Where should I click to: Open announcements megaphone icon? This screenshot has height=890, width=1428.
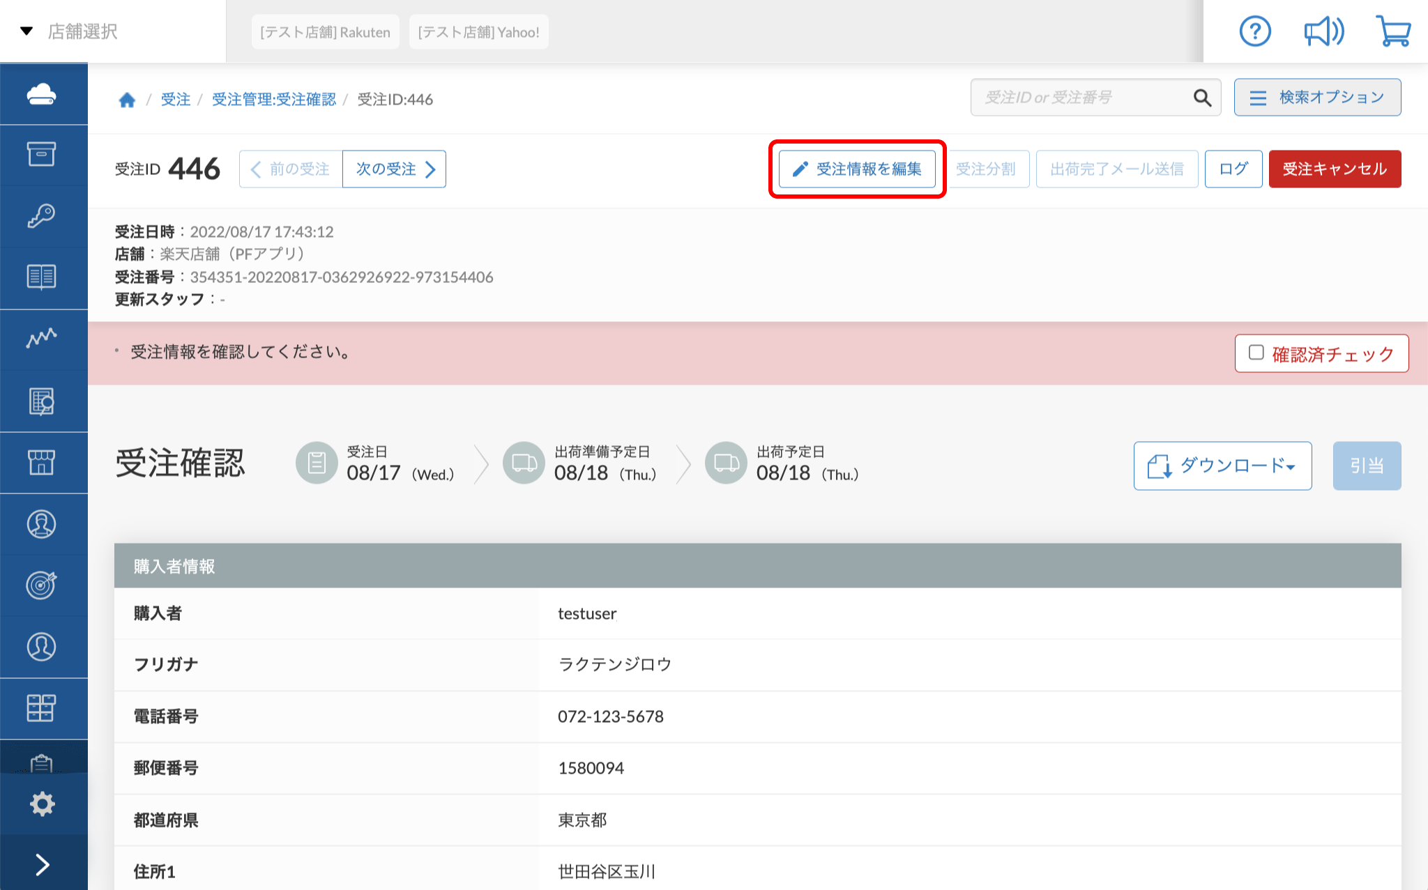(1323, 31)
